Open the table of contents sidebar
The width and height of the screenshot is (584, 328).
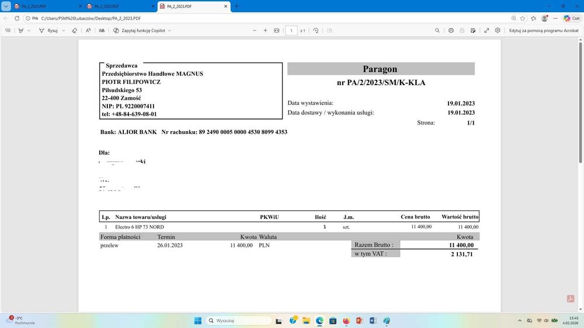click(8, 30)
